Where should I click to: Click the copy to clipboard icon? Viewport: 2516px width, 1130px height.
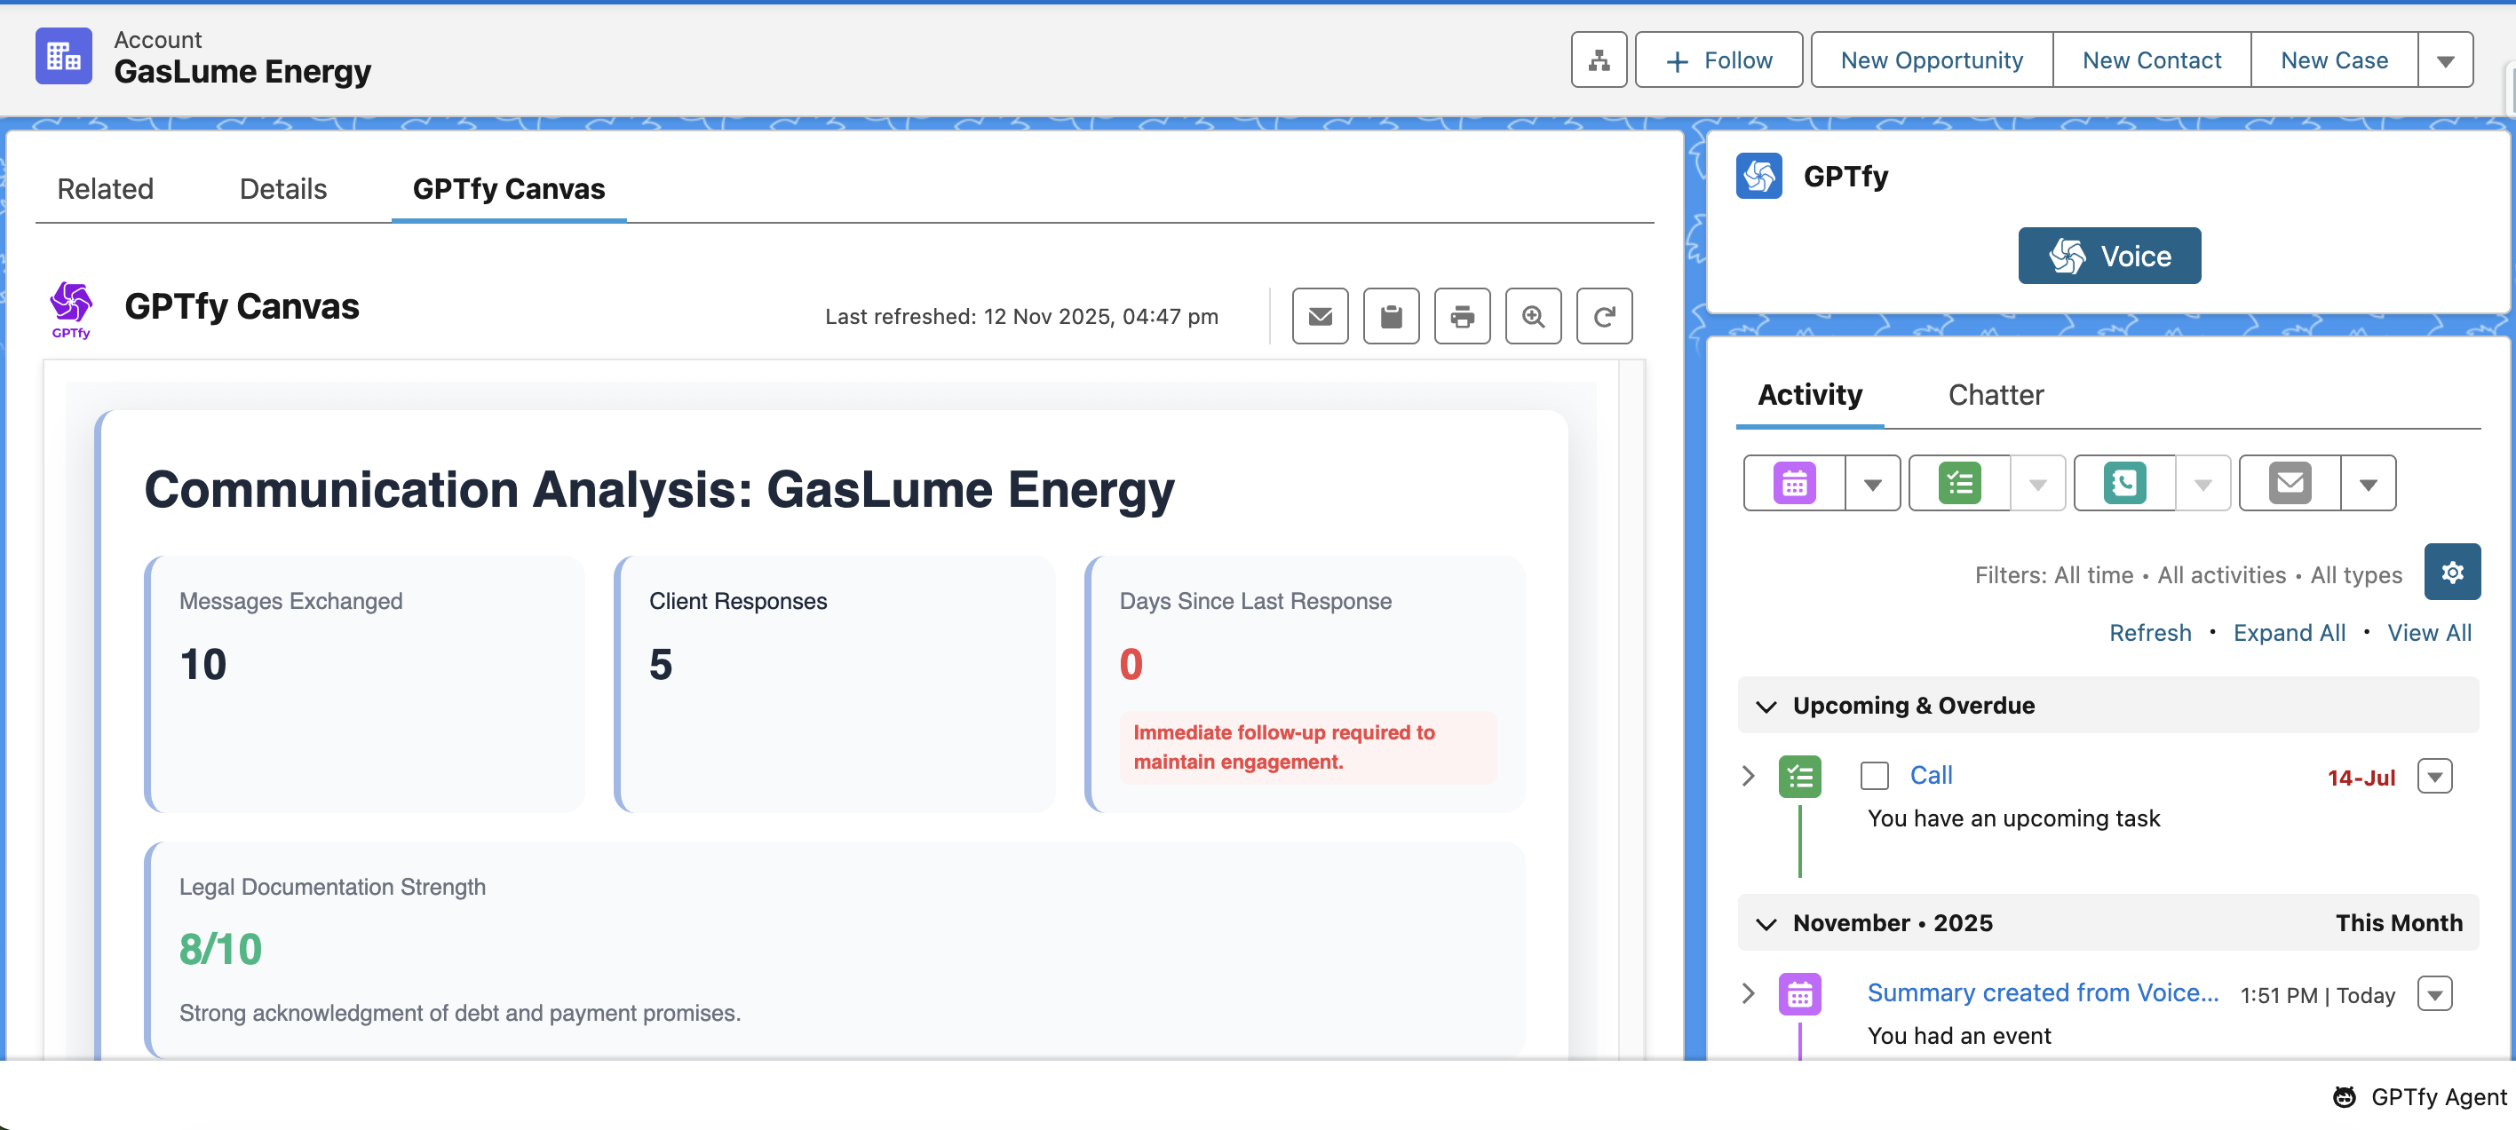(x=1391, y=316)
